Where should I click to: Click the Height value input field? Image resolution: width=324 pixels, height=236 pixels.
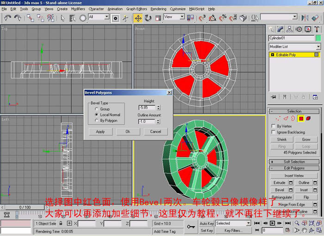click(147, 108)
